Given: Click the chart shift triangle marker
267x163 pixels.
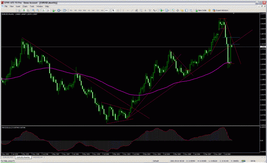Looking at the screenshot, I should coord(234,13).
